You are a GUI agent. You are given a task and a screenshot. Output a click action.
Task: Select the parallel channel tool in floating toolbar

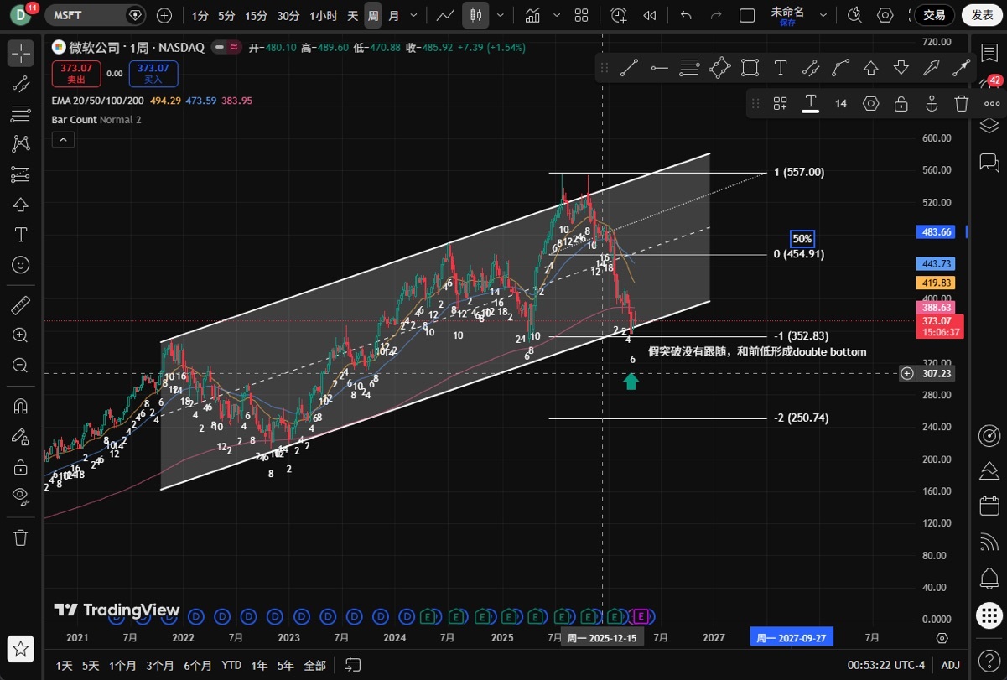click(x=689, y=68)
